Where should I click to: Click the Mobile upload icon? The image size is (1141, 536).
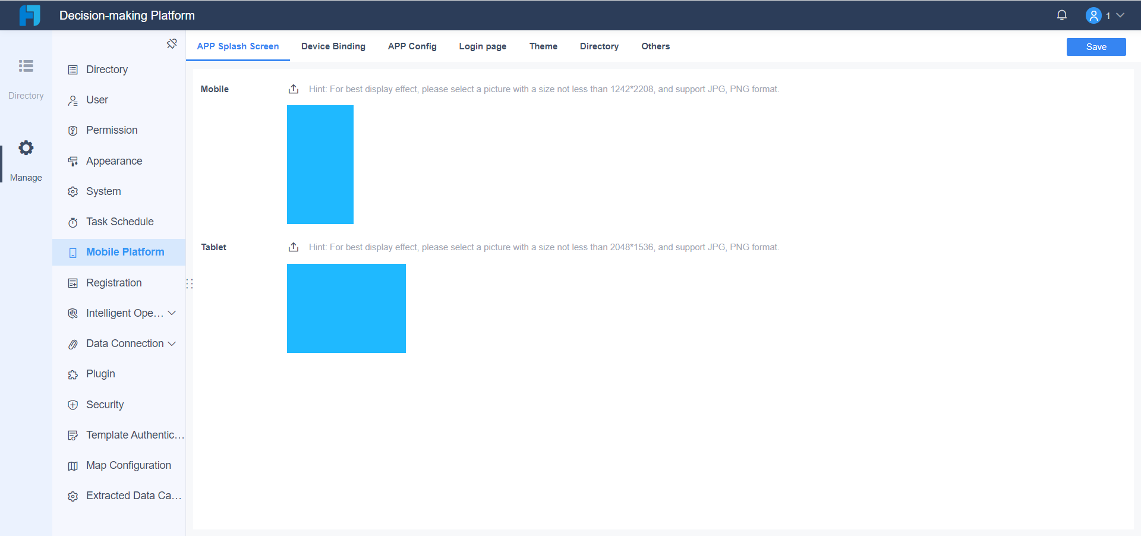pos(293,88)
